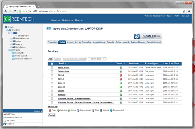Click the green status icon for Agent Status

121,68
